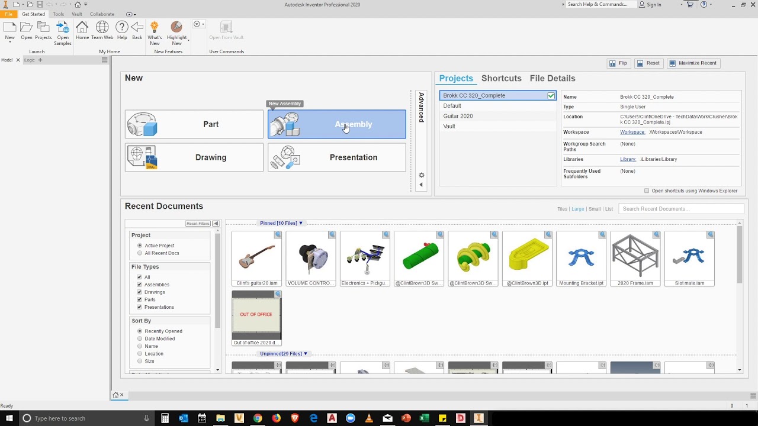Select the Default project
This screenshot has width=758, height=426.
497,106
